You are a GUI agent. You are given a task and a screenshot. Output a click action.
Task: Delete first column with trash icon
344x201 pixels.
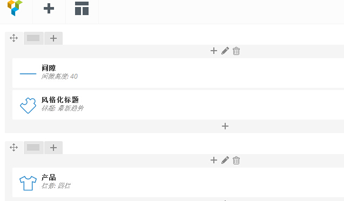click(237, 51)
